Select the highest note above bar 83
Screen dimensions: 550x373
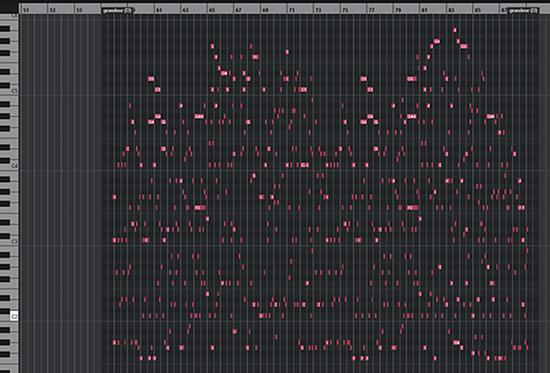click(455, 30)
